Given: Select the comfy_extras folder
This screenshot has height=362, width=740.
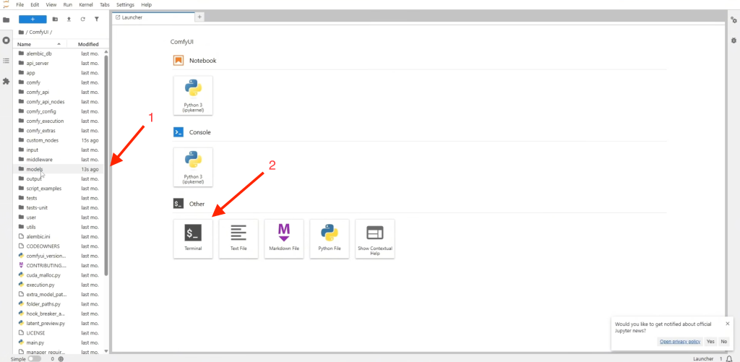Looking at the screenshot, I should point(59,130).
